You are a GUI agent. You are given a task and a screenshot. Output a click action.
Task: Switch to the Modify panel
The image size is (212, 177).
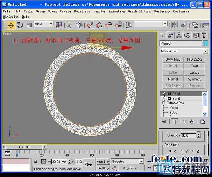(171, 35)
